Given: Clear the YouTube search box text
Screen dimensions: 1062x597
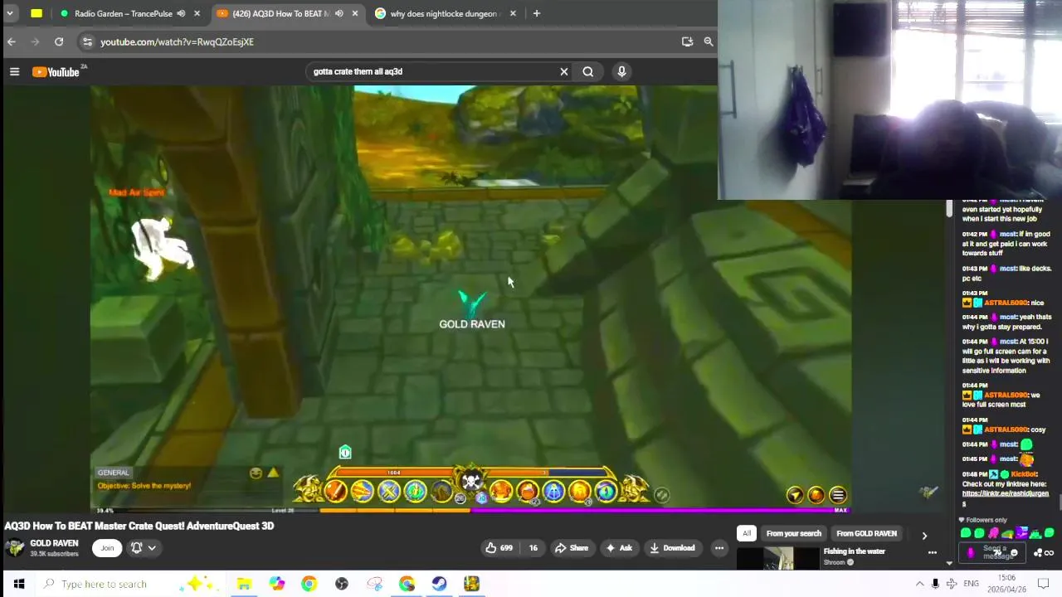Looking at the screenshot, I should pyautogui.click(x=564, y=71).
